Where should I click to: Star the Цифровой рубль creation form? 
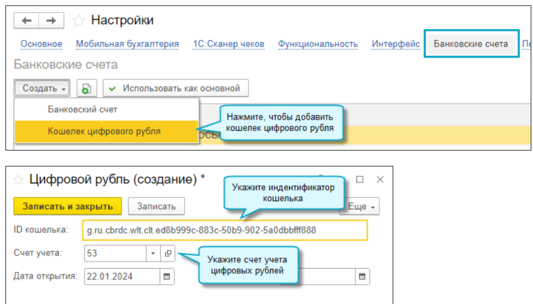(x=18, y=179)
